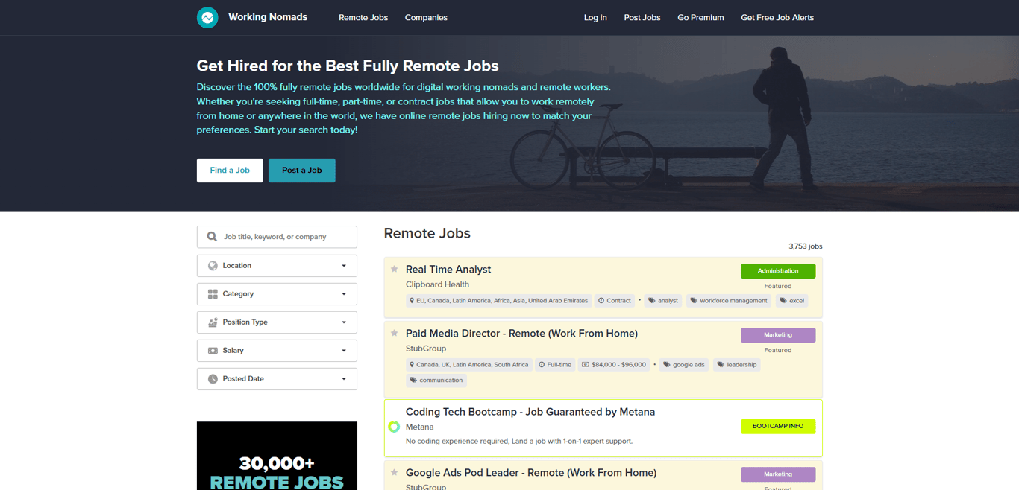Click the EU, Canada, Latin America location tag
Image resolution: width=1019 pixels, height=490 pixels.
[498, 301]
